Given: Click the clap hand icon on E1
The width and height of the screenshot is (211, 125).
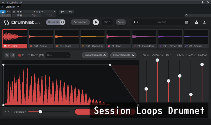Looking at the screenshot, I should coord(109,46).
